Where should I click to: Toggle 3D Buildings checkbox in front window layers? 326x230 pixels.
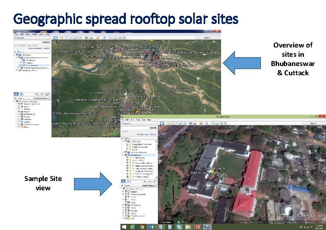(x=126, y=205)
